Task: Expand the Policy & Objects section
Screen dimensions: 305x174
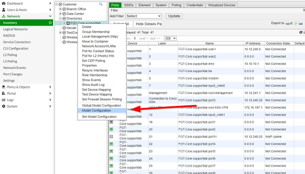Action: [x=50, y=87]
